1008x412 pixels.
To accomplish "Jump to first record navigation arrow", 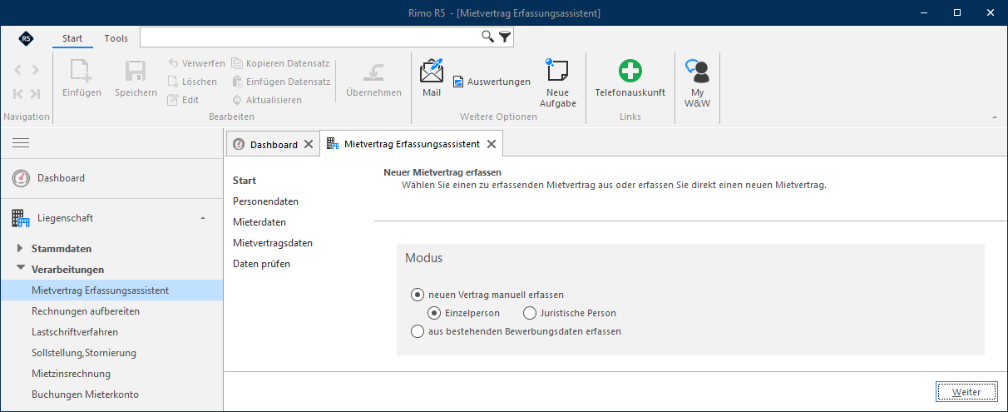I will pyautogui.click(x=18, y=94).
